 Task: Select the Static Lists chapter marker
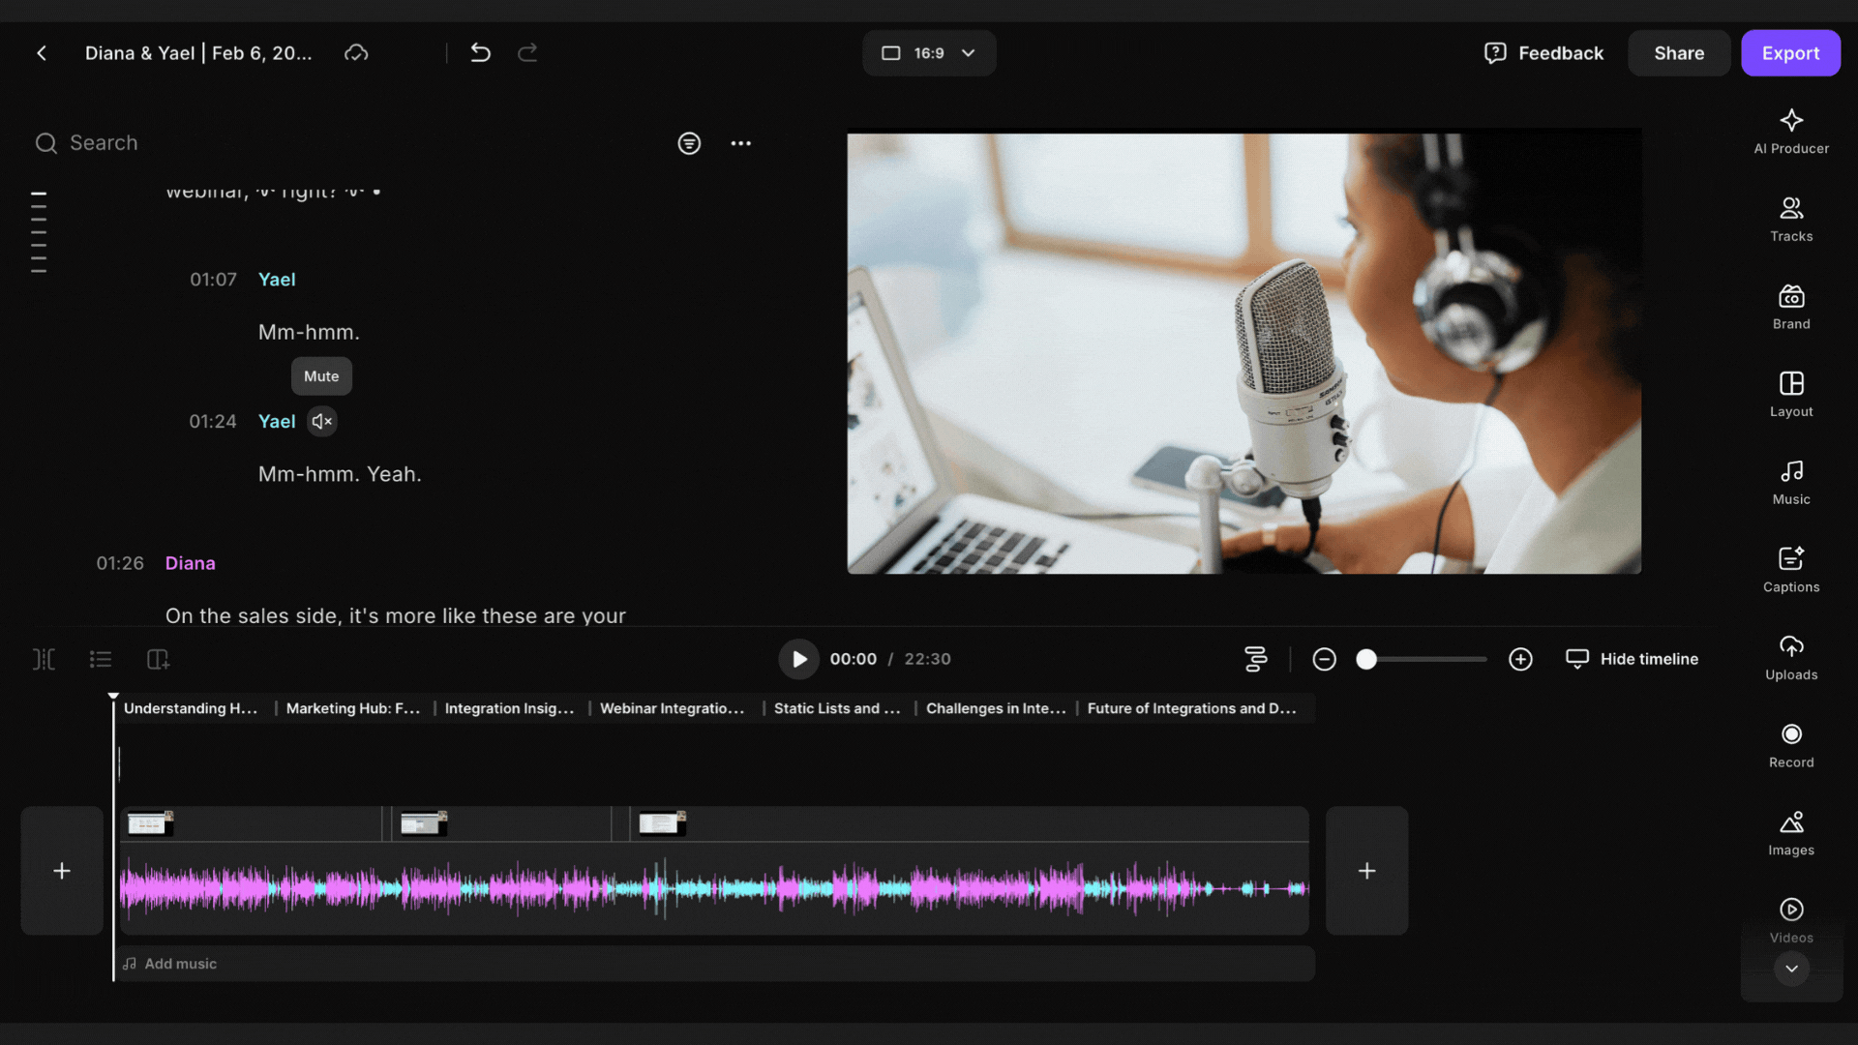coord(836,708)
